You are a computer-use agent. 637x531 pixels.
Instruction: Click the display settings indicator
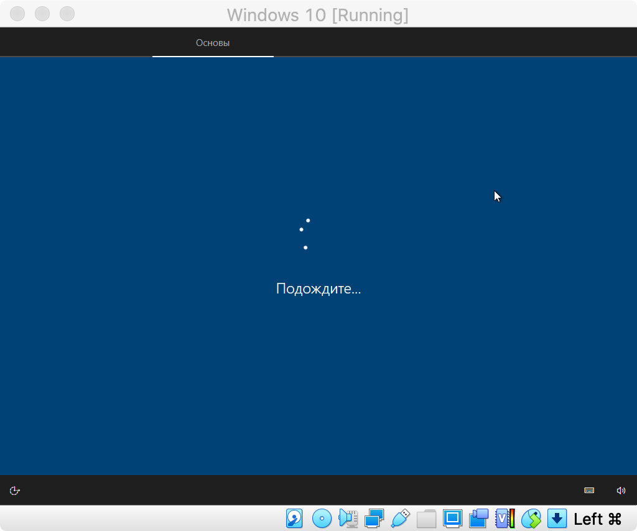tap(453, 519)
